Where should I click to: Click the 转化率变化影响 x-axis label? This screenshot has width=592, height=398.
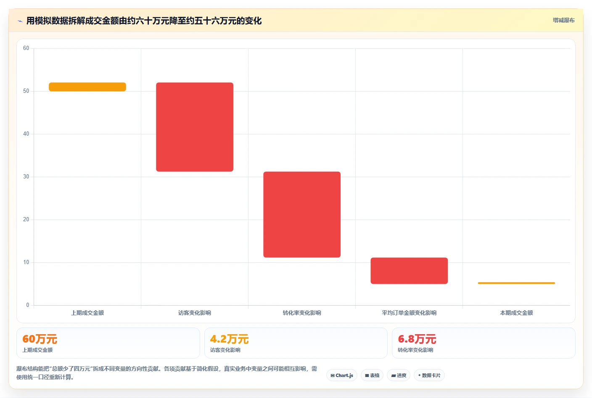pos(302,313)
